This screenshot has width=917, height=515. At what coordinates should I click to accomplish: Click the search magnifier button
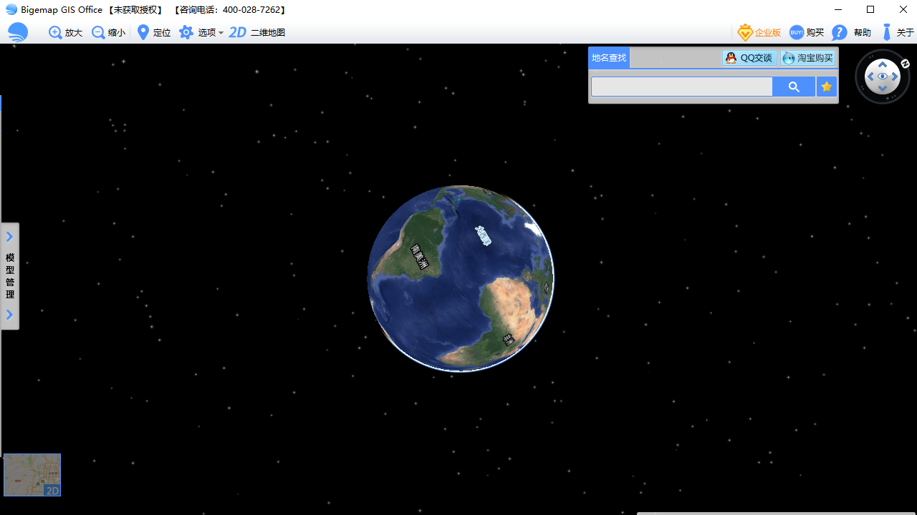click(793, 86)
